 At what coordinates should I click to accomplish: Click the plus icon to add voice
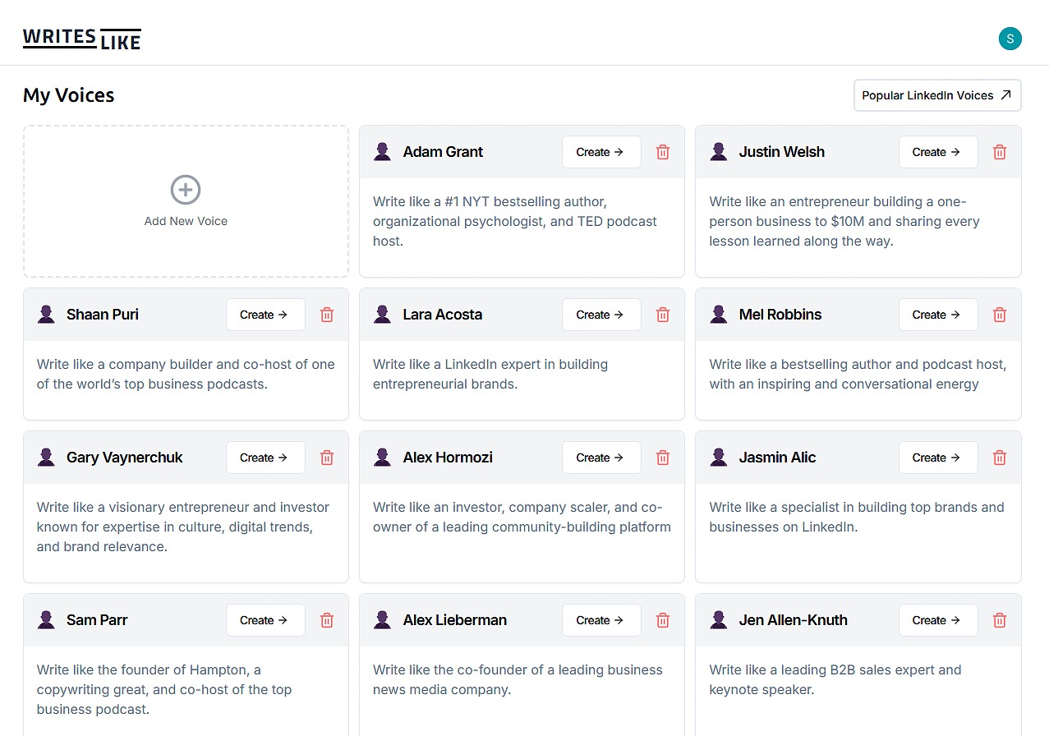pyautogui.click(x=186, y=190)
